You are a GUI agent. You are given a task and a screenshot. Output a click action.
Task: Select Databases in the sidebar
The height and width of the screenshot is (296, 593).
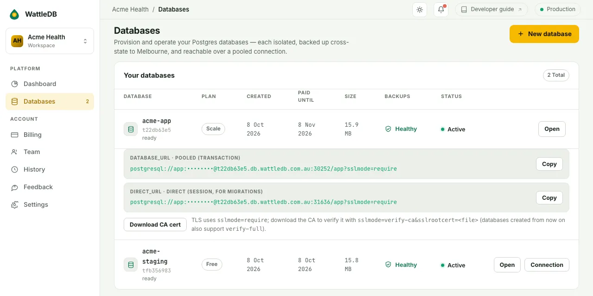click(50, 101)
